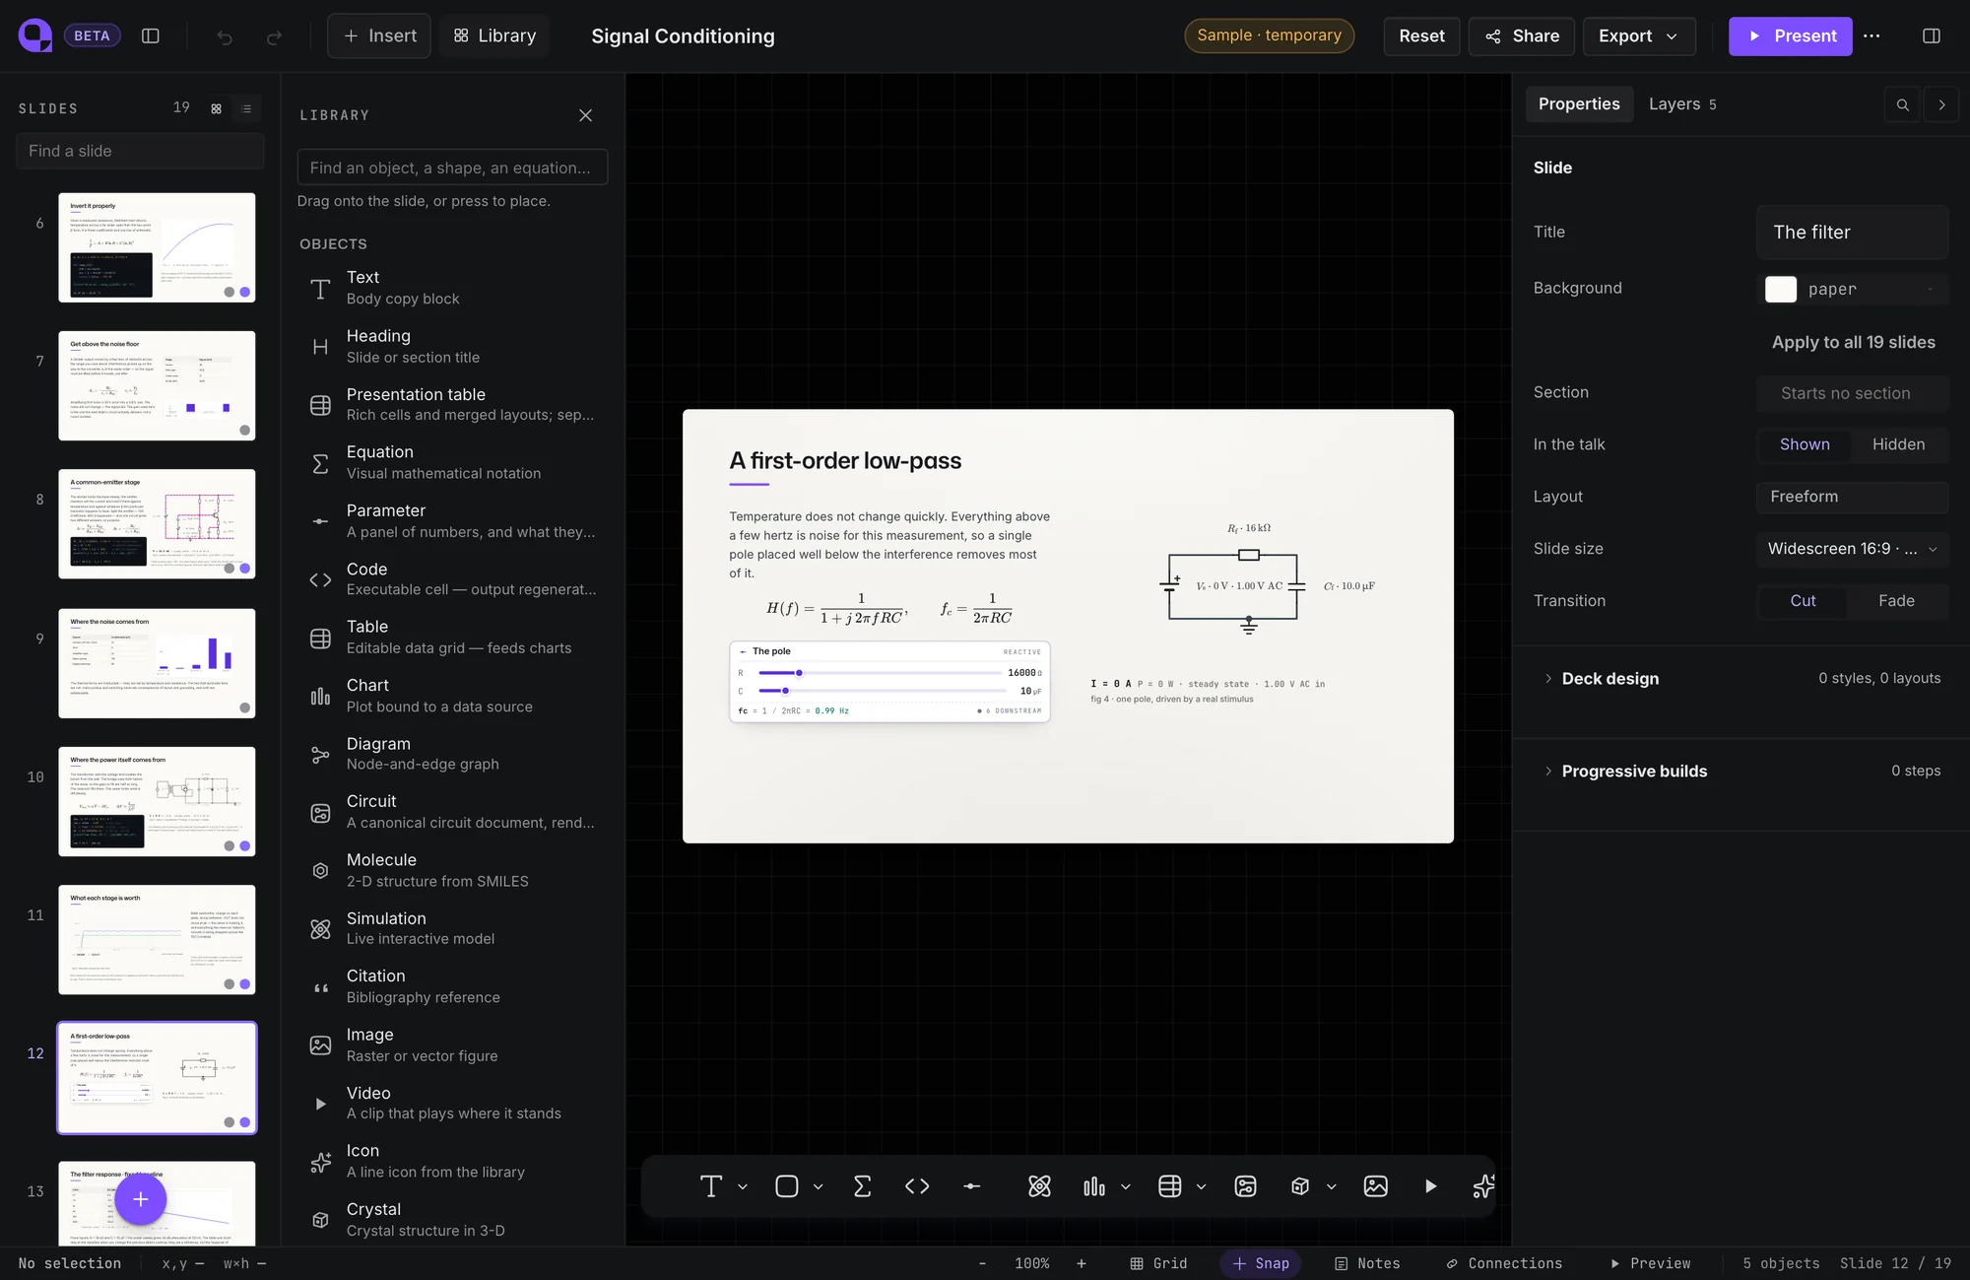Open the Slide size Widescreen dropdown

click(x=1852, y=549)
